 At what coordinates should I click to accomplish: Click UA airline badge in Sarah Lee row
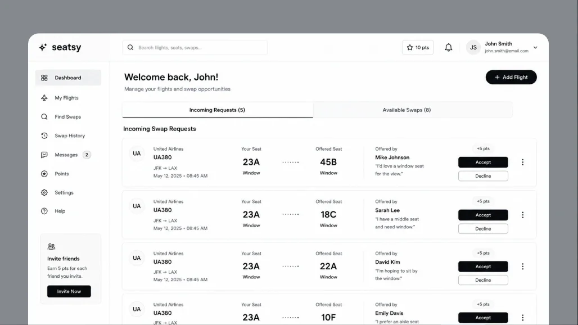click(137, 206)
